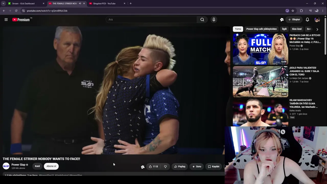Subscribe with the Abone ol button
This screenshot has height=184, width=327.
click(x=51, y=166)
